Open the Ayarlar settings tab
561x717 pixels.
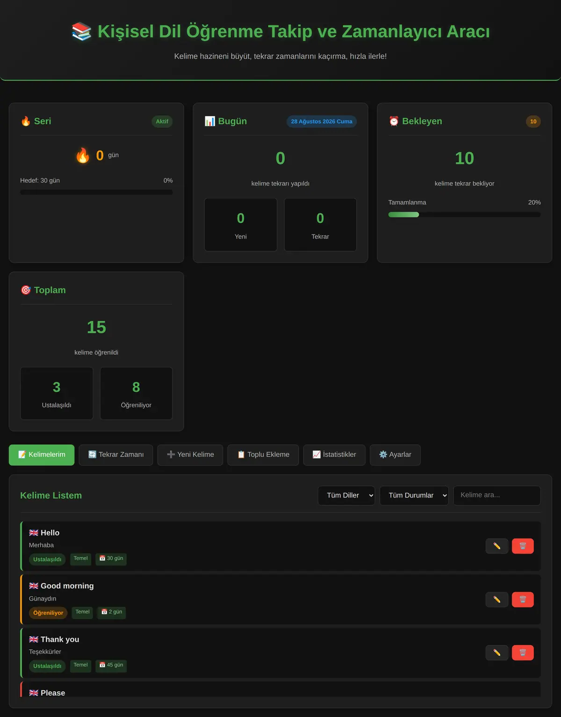pyautogui.click(x=395, y=455)
